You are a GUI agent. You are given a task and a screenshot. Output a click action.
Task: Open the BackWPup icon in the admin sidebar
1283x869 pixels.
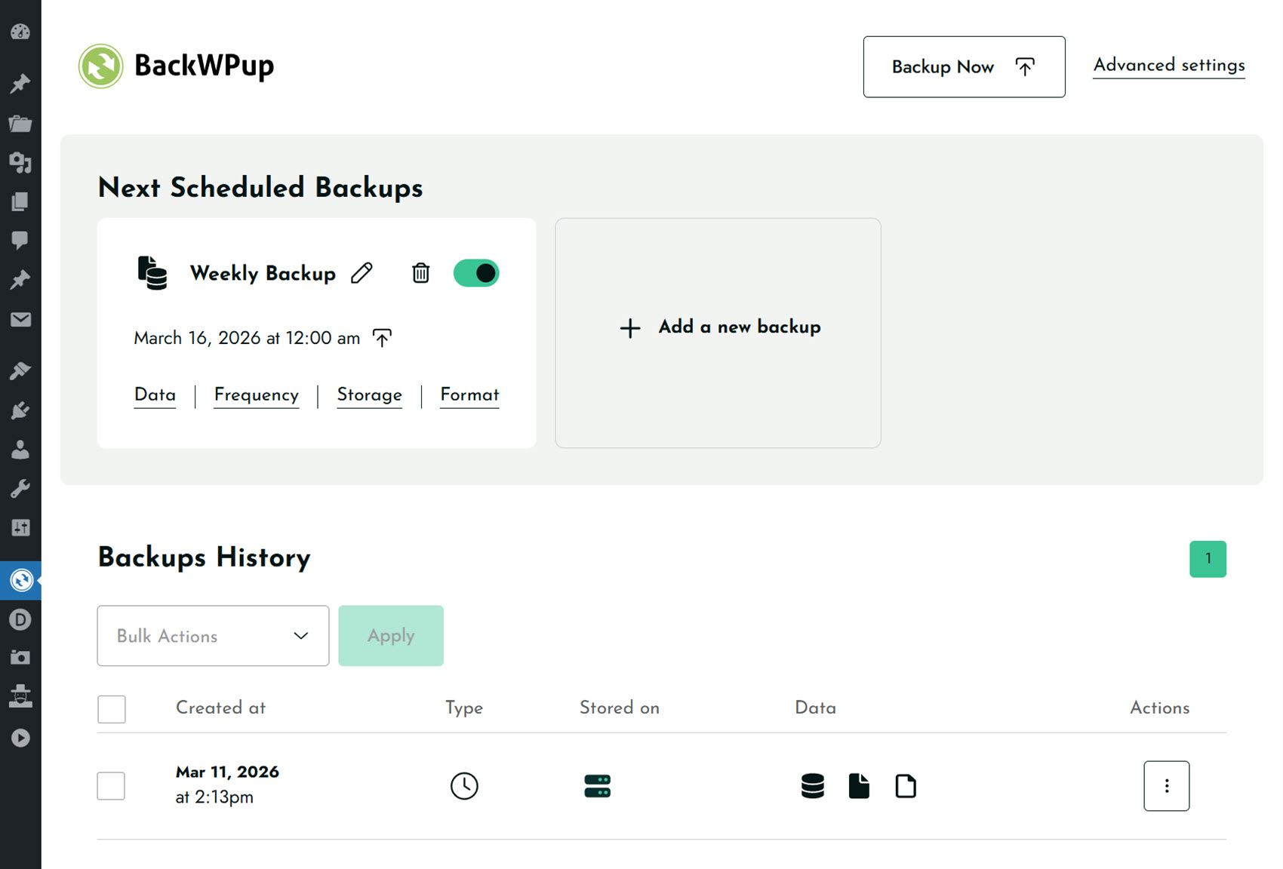coord(21,581)
